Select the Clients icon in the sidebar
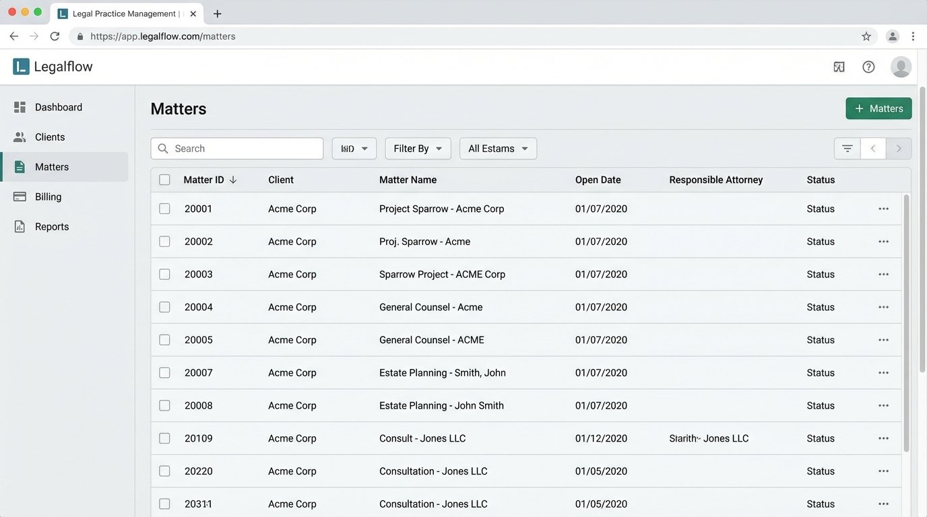Image resolution: width=927 pixels, height=517 pixels. pos(20,137)
